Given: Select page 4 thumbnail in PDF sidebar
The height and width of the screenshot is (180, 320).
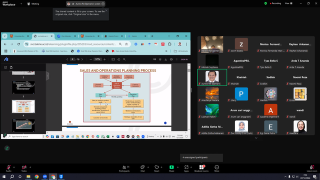Looking at the screenshot, I should click(x=23, y=106).
